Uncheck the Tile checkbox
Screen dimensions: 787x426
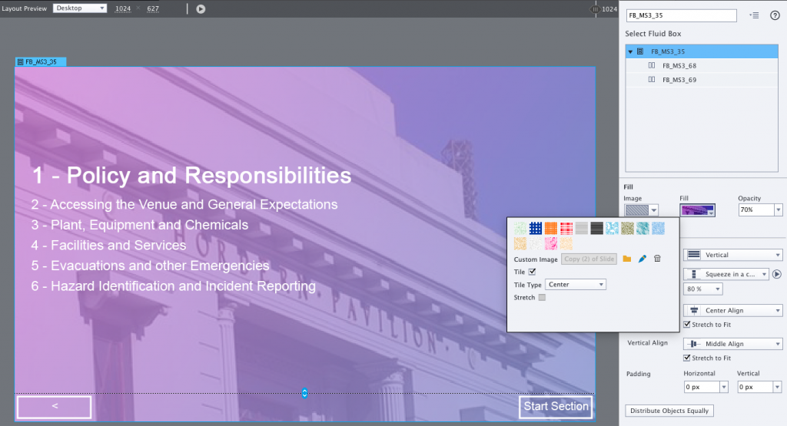coord(532,272)
